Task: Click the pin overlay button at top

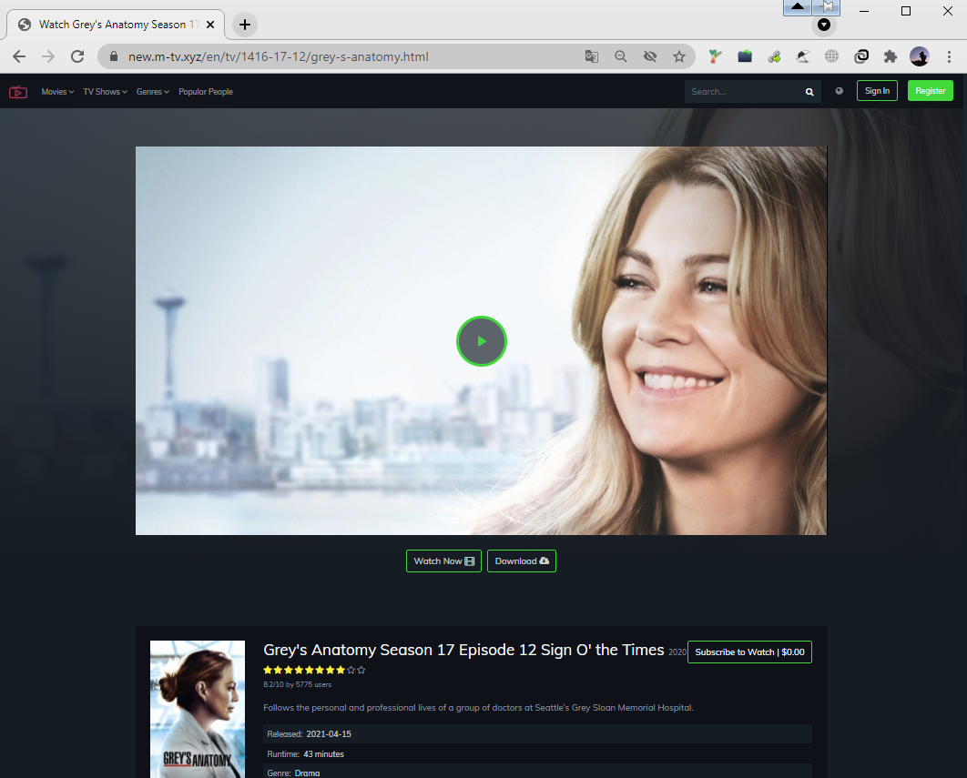Action: point(827,6)
